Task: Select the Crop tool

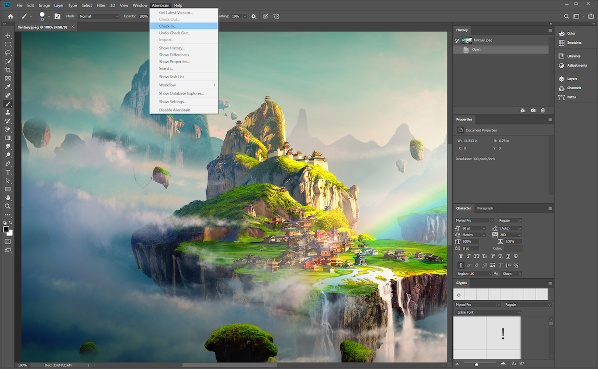Action: point(8,70)
